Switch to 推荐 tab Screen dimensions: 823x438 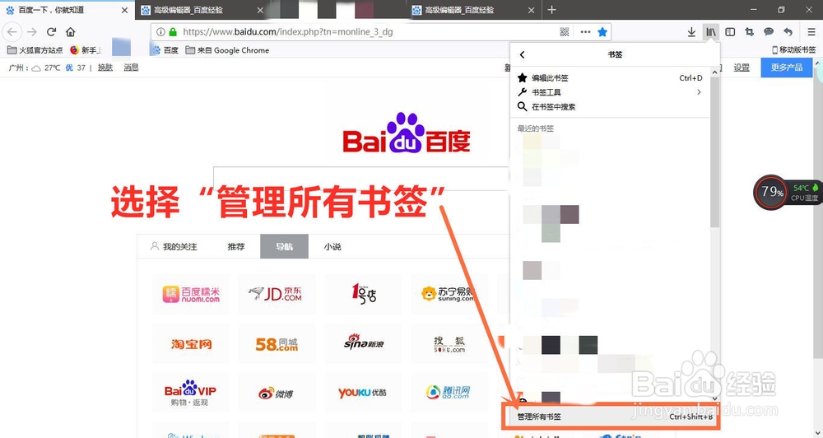pos(236,246)
